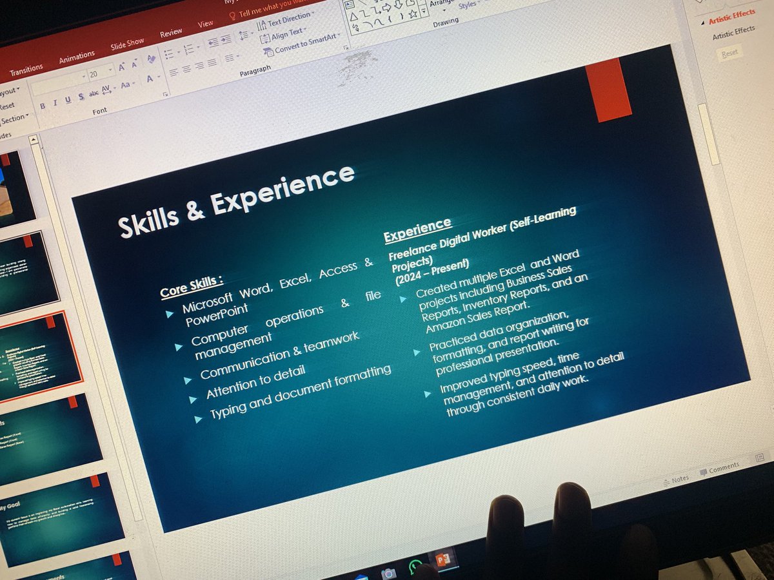Apply text shadow (S) formatting
Screen dimensions: 774x580
pos(81,97)
